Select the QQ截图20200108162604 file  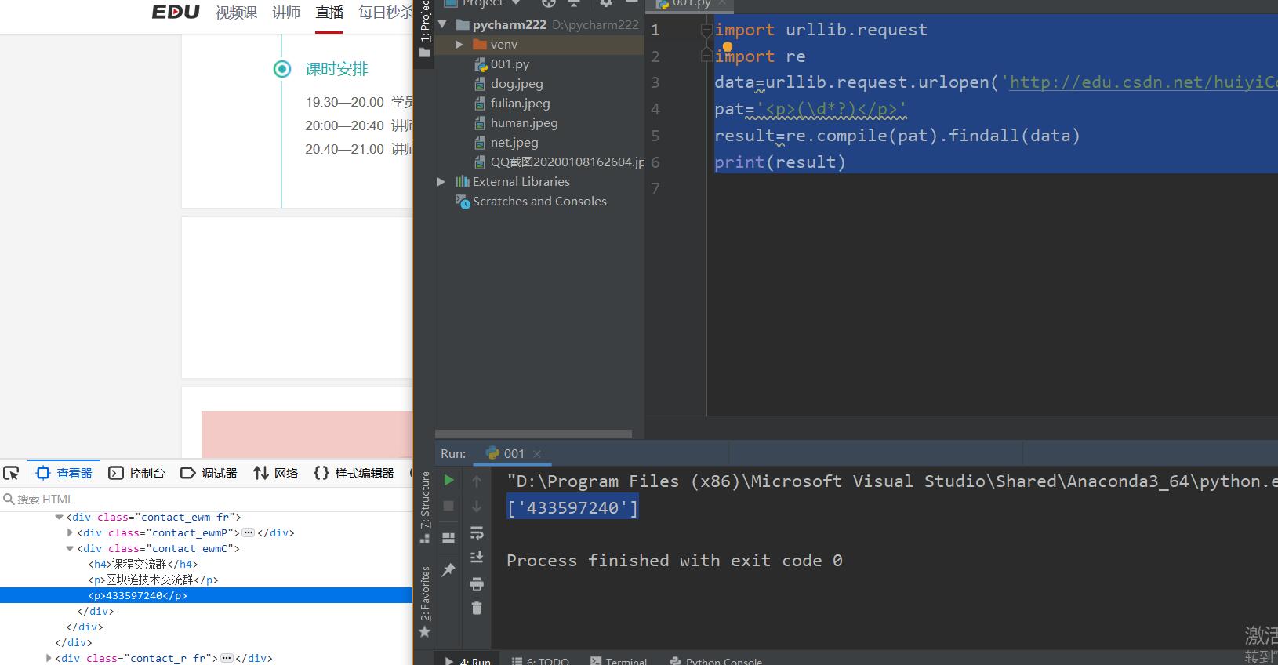tap(560, 162)
